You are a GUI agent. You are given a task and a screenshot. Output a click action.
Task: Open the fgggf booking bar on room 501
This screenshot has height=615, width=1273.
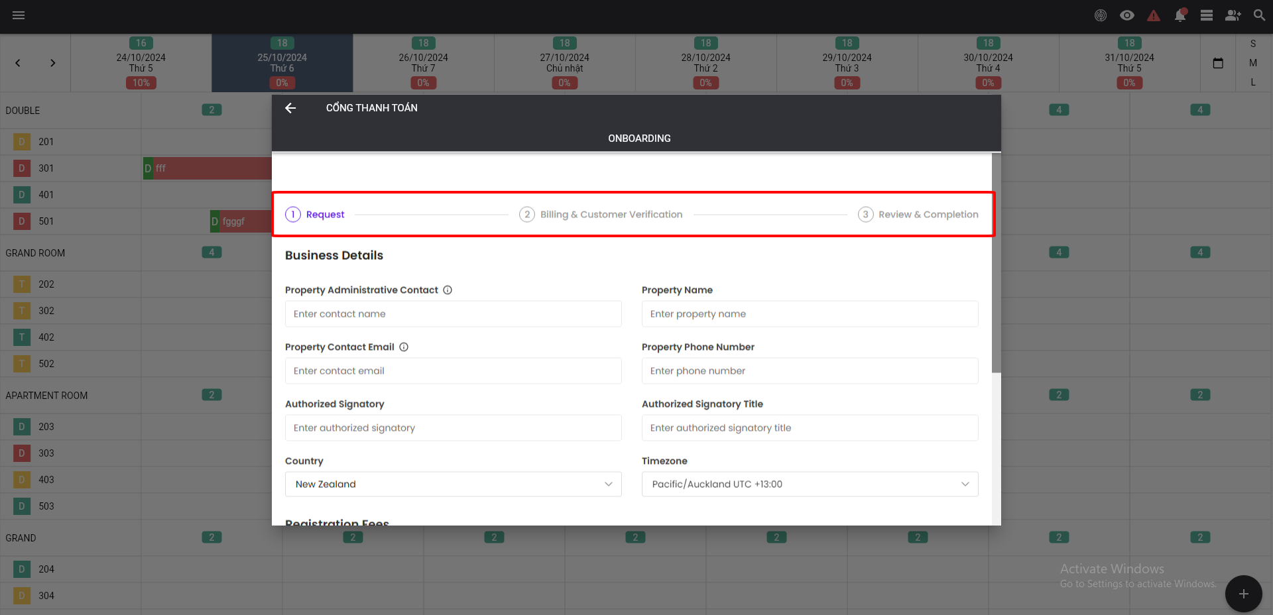point(241,221)
